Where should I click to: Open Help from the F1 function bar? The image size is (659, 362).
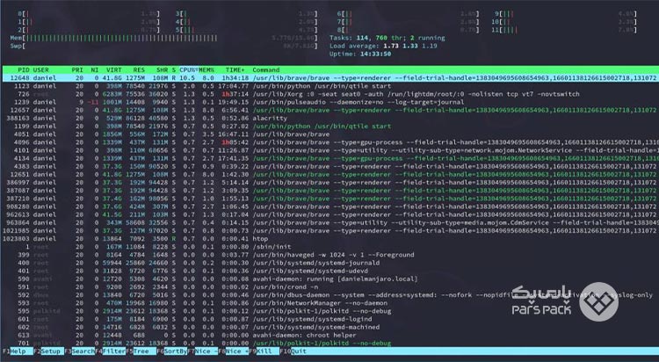pos(18,351)
